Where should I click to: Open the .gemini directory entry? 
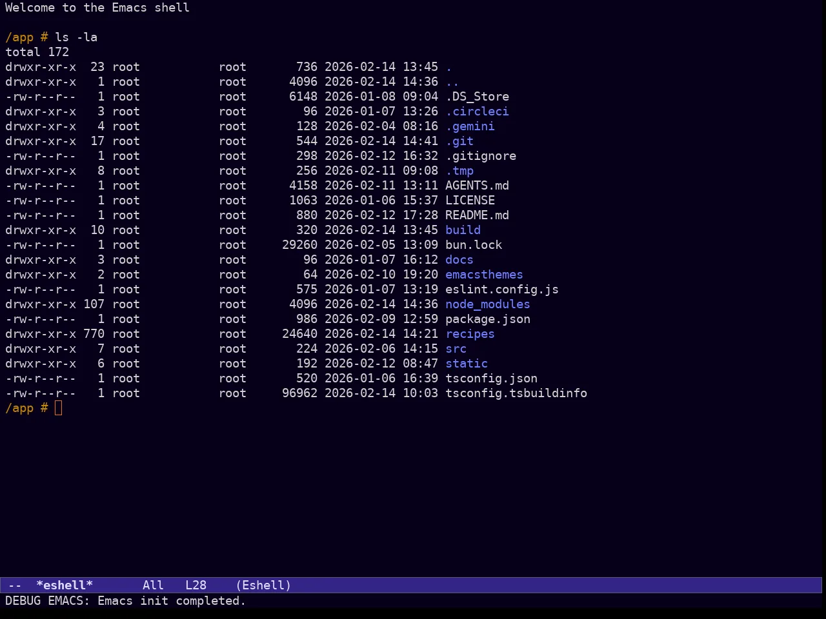pyautogui.click(x=470, y=126)
